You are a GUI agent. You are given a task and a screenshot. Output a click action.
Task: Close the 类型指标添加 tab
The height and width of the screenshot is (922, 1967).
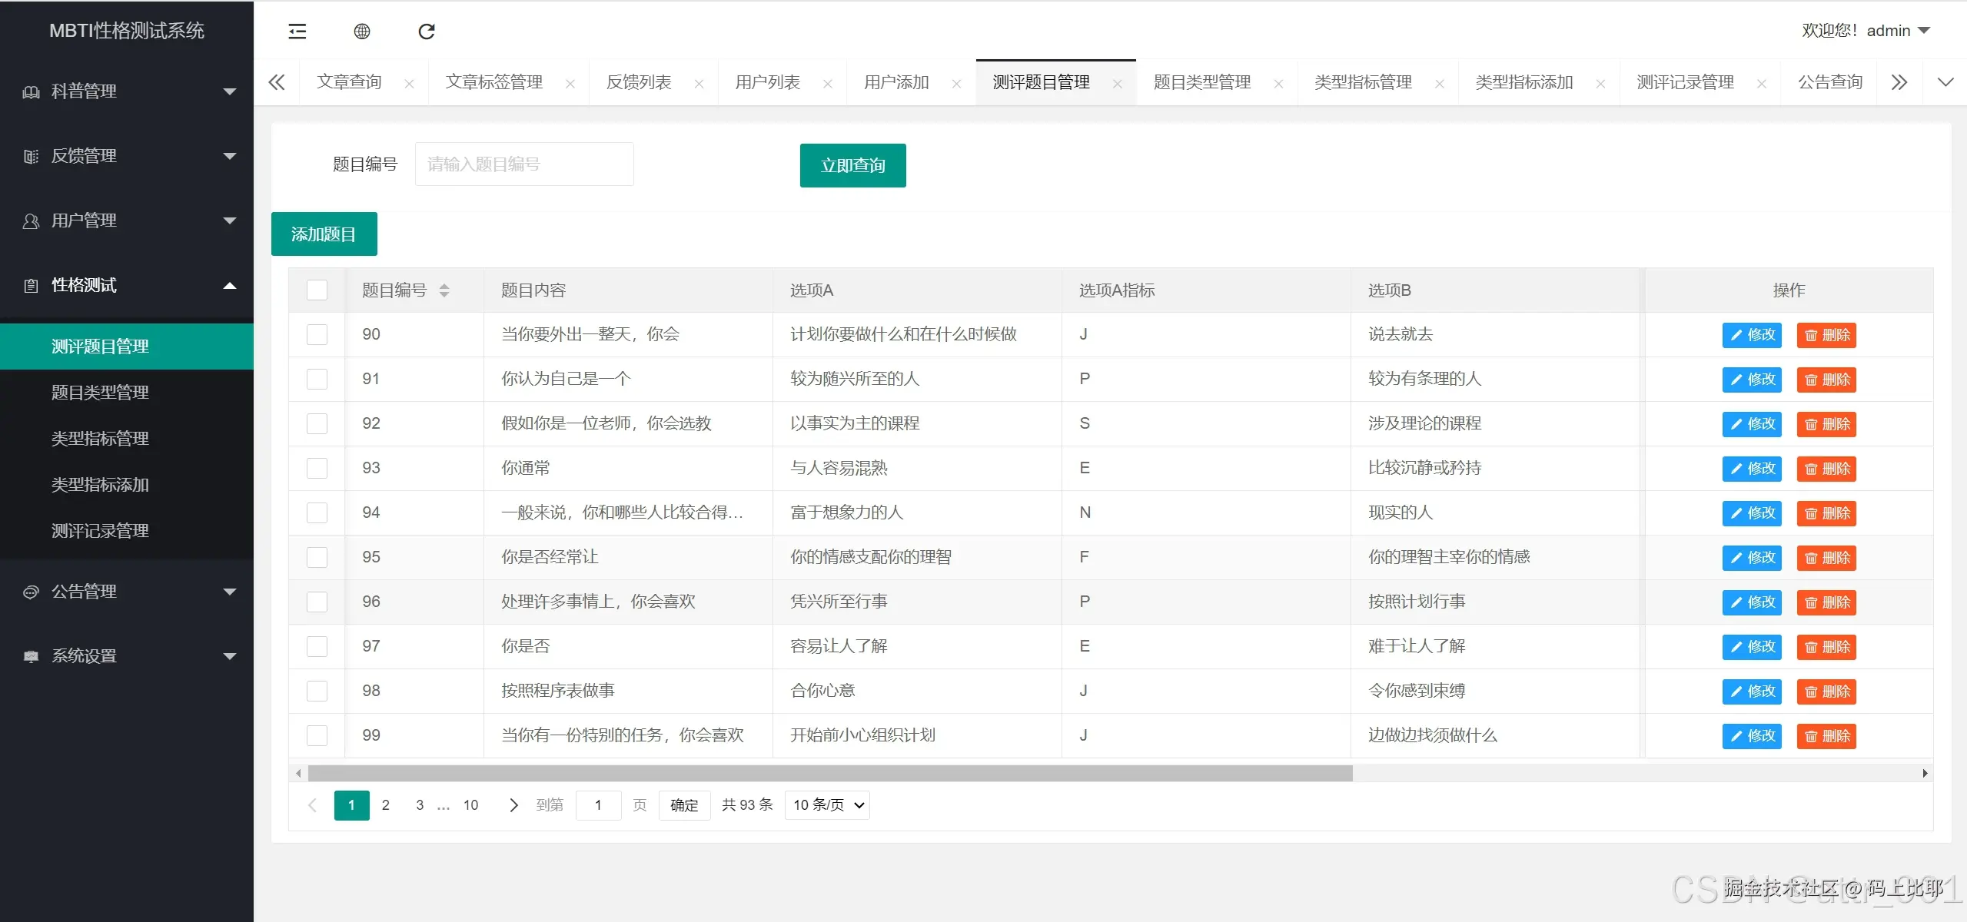pyautogui.click(x=1600, y=84)
